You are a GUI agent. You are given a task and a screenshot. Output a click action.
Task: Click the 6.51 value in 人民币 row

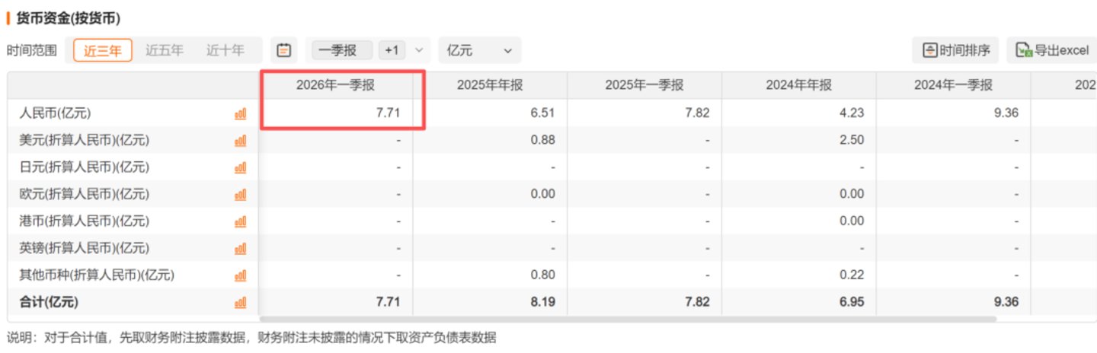[x=543, y=113]
